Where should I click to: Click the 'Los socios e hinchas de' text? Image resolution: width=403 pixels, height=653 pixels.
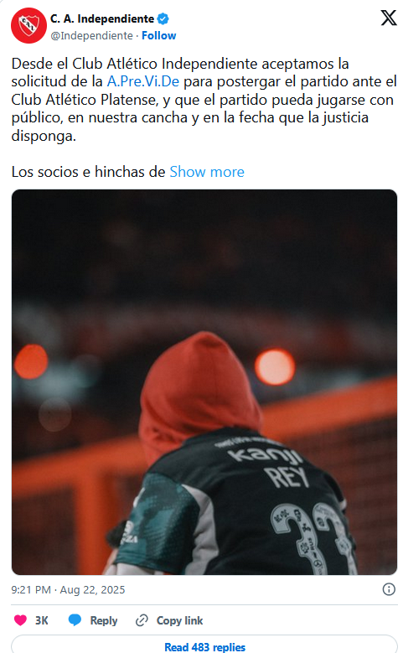tap(88, 172)
